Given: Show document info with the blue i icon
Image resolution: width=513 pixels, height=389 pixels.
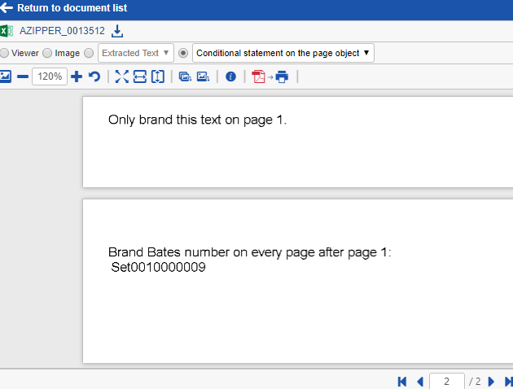Looking at the screenshot, I should [x=230, y=76].
